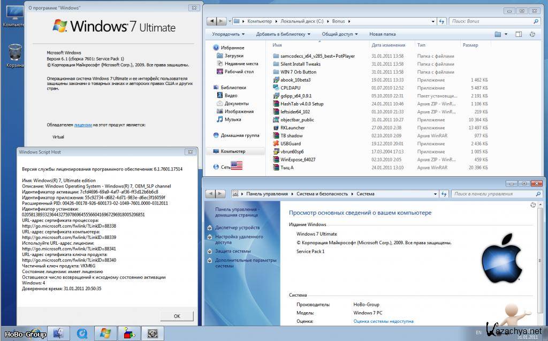Viewport: 548px width, 341px height.
Task: Click the Новая папка toolbar button
Action: [x=383, y=34]
